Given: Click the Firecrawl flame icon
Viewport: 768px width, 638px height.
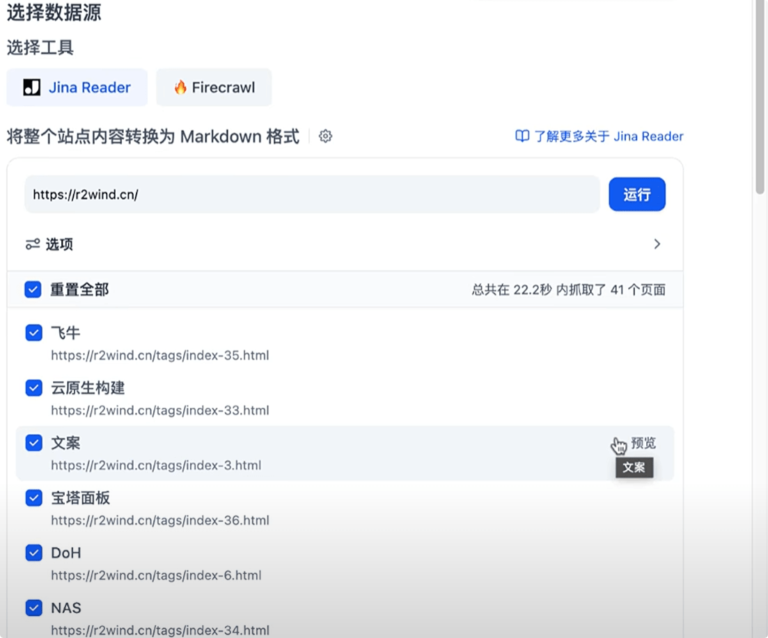Looking at the screenshot, I should (x=180, y=87).
